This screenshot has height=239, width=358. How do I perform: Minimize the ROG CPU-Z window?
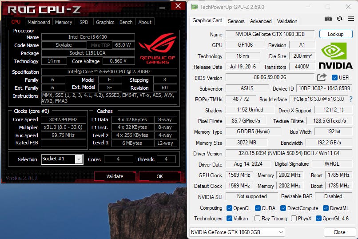pyautogui.click(x=162, y=7)
